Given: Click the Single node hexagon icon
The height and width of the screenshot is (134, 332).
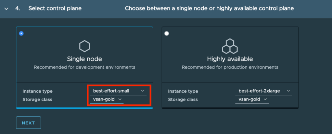Looking at the screenshot, I should [84, 46].
